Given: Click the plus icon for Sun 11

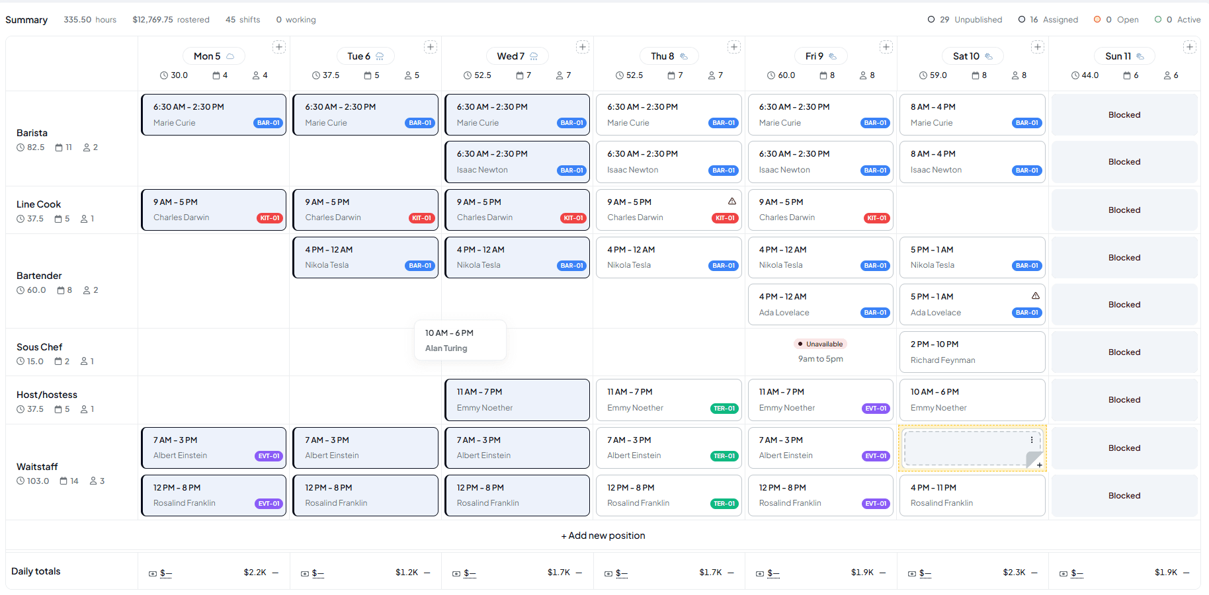Looking at the screenshot, I should coord(1190,47).
